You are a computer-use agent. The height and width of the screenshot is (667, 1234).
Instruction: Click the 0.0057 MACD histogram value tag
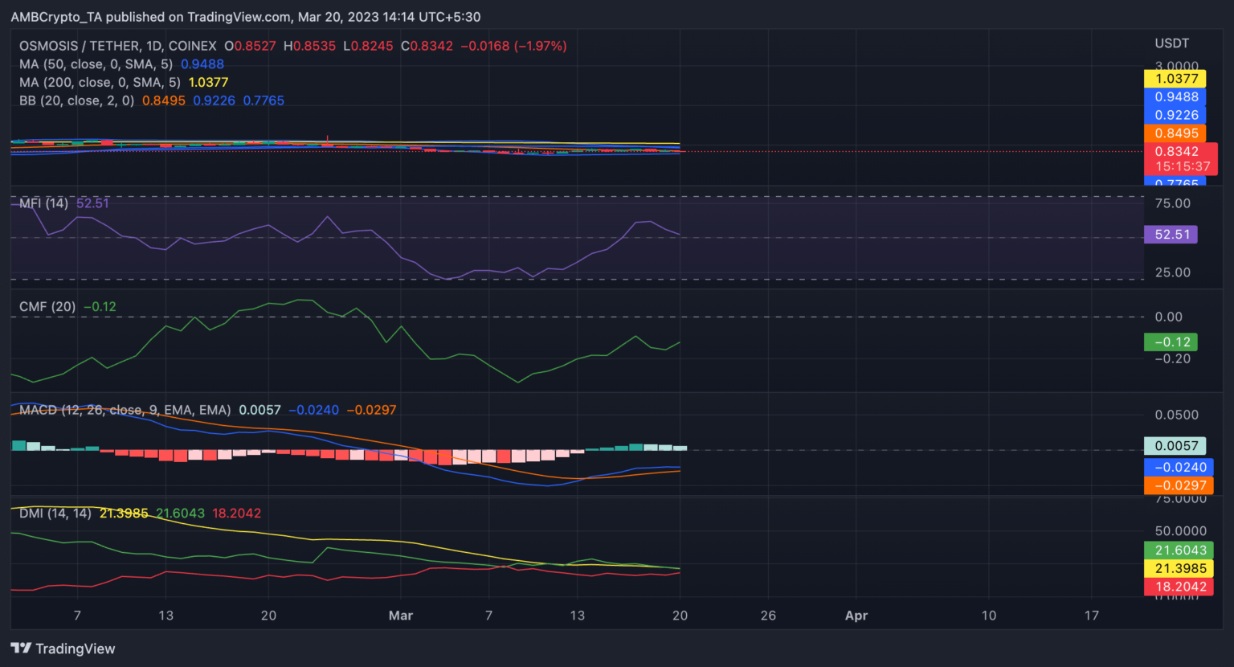pyautogui.click(x=1175, y=446)
